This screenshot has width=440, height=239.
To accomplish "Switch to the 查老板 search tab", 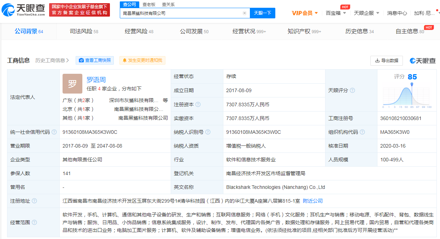I will pyautogui.click(x=149, y=5).
